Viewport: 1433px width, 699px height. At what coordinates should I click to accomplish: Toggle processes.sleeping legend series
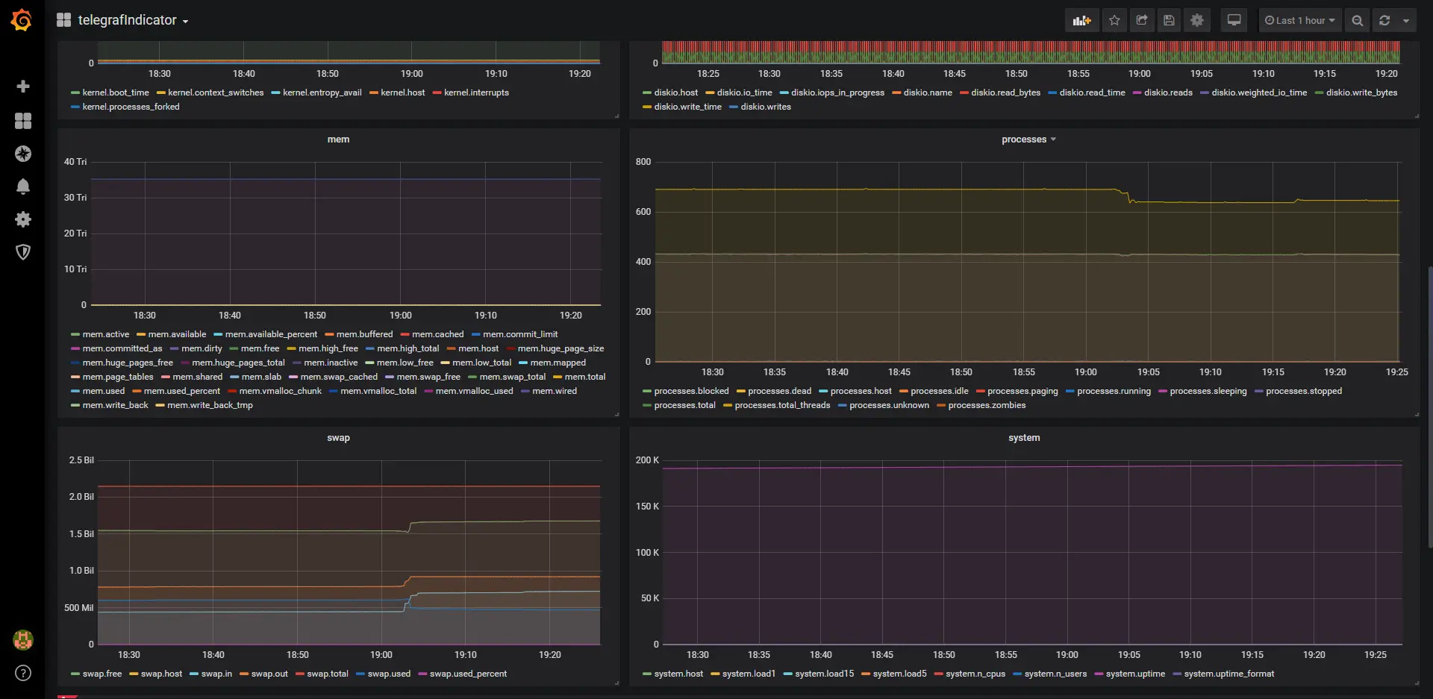click(x=1208, y=391)
